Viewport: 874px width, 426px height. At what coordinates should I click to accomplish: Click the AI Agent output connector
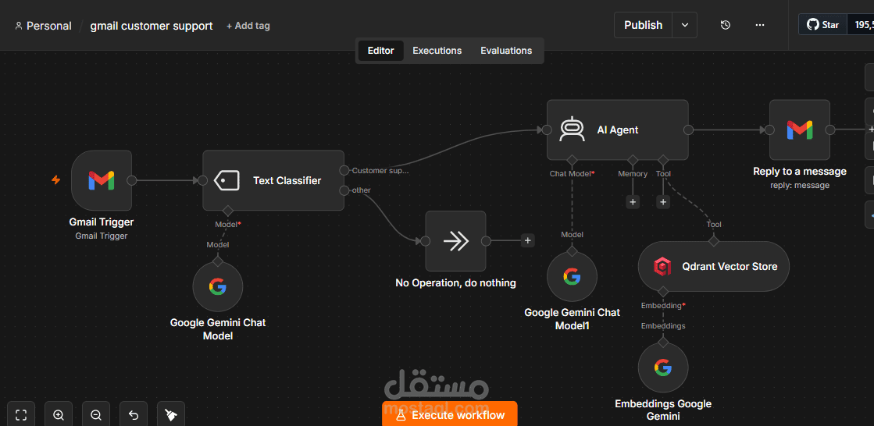pos(688,130)
